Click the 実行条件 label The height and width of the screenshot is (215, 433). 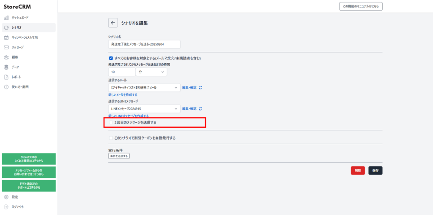(x=115, y=150)
